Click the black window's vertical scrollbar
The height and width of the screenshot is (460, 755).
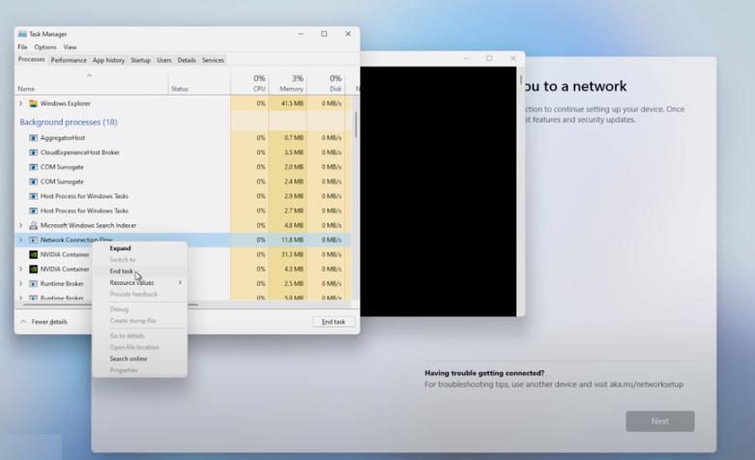point(520,80)
